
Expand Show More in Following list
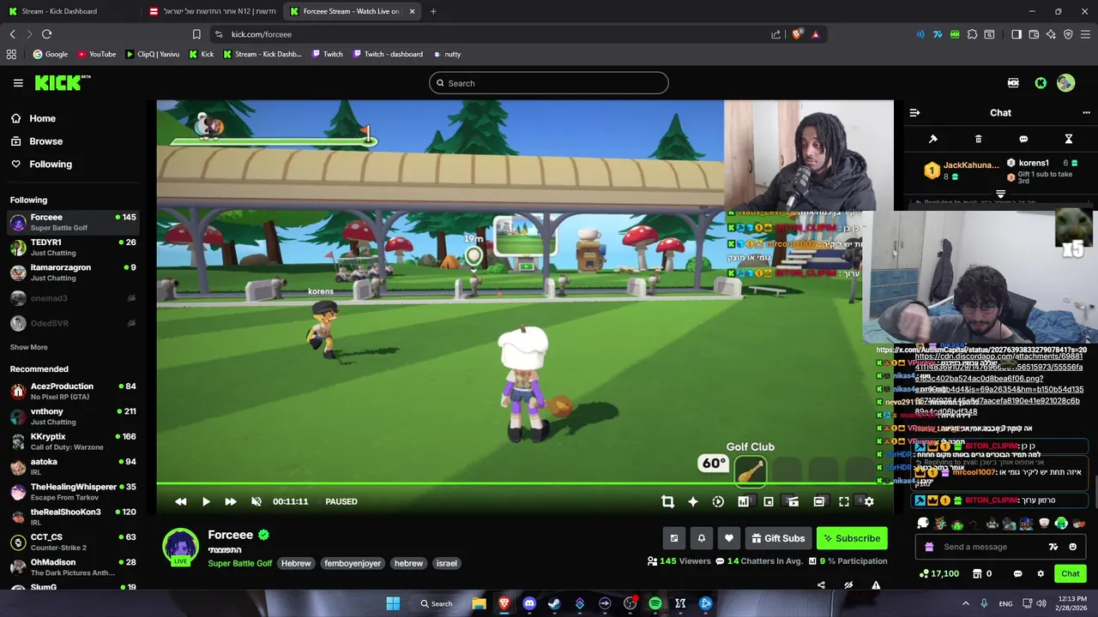(29, 347)
